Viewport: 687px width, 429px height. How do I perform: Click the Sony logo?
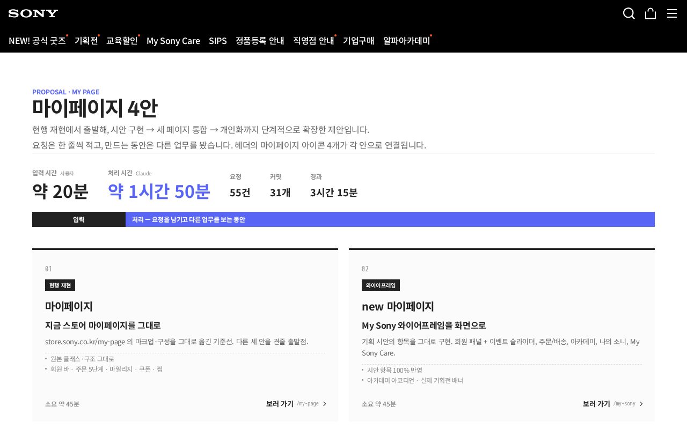pos(33,13)
